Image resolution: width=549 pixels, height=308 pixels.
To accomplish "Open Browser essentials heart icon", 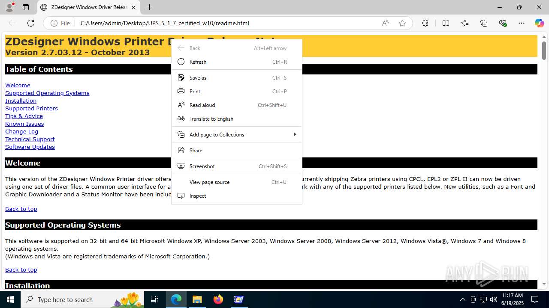I will (x=503, y=23).
